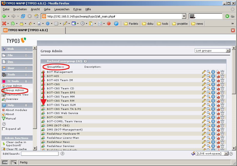Trash the BOT-CBS Team RM group

pos(222,101)
